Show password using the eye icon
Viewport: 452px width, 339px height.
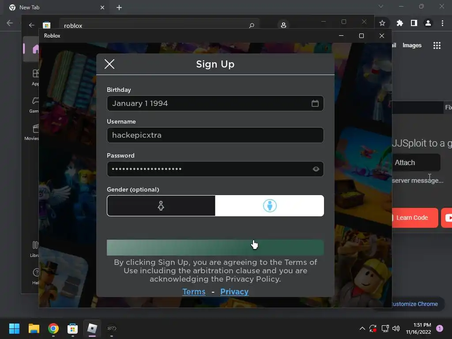pyautogui.click(x=316, y=169)
